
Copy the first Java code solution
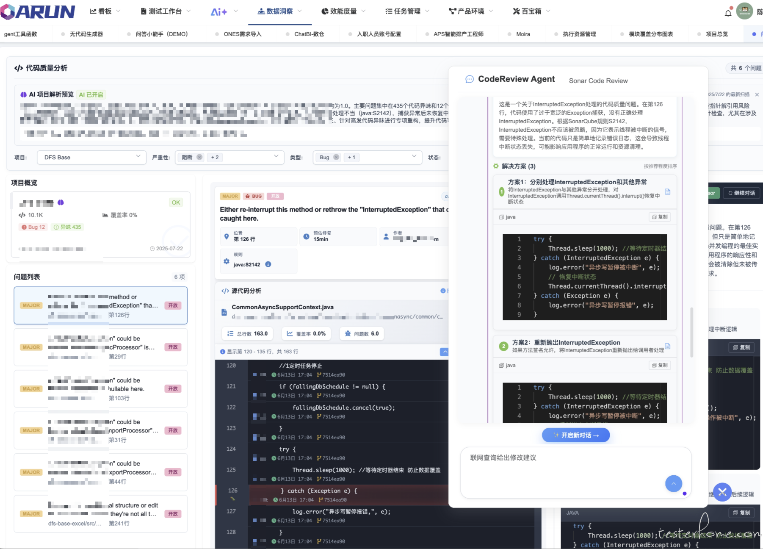point(660,217)
